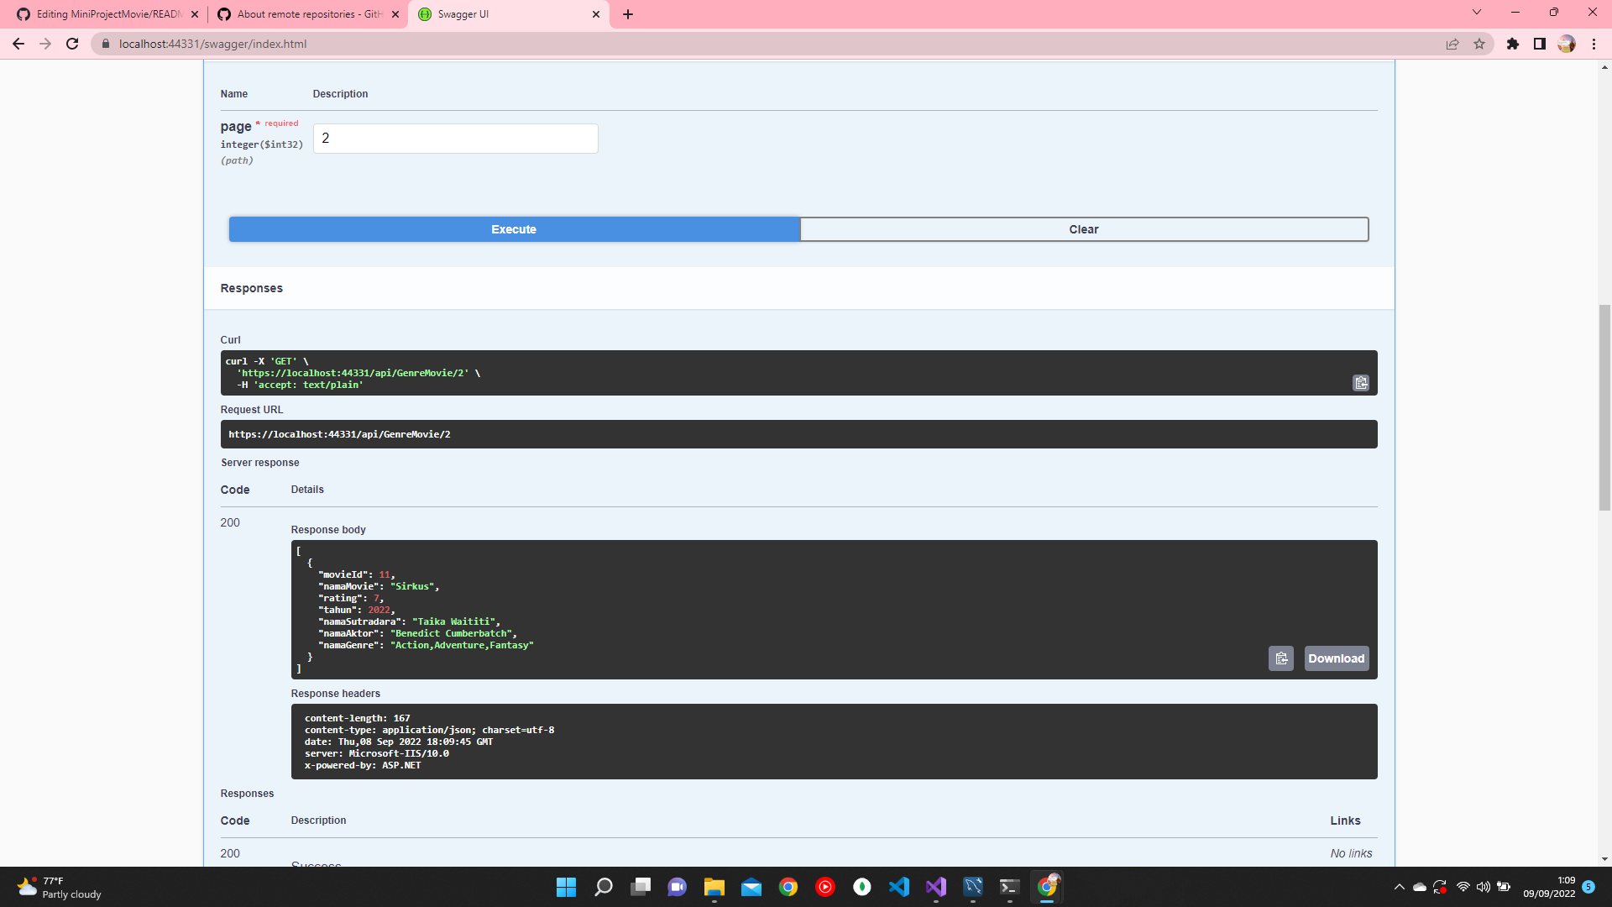Close the About remote repositories tab
Image resolution: width=1612 pixels, height=907 pixels.
(x=395, y=14)
